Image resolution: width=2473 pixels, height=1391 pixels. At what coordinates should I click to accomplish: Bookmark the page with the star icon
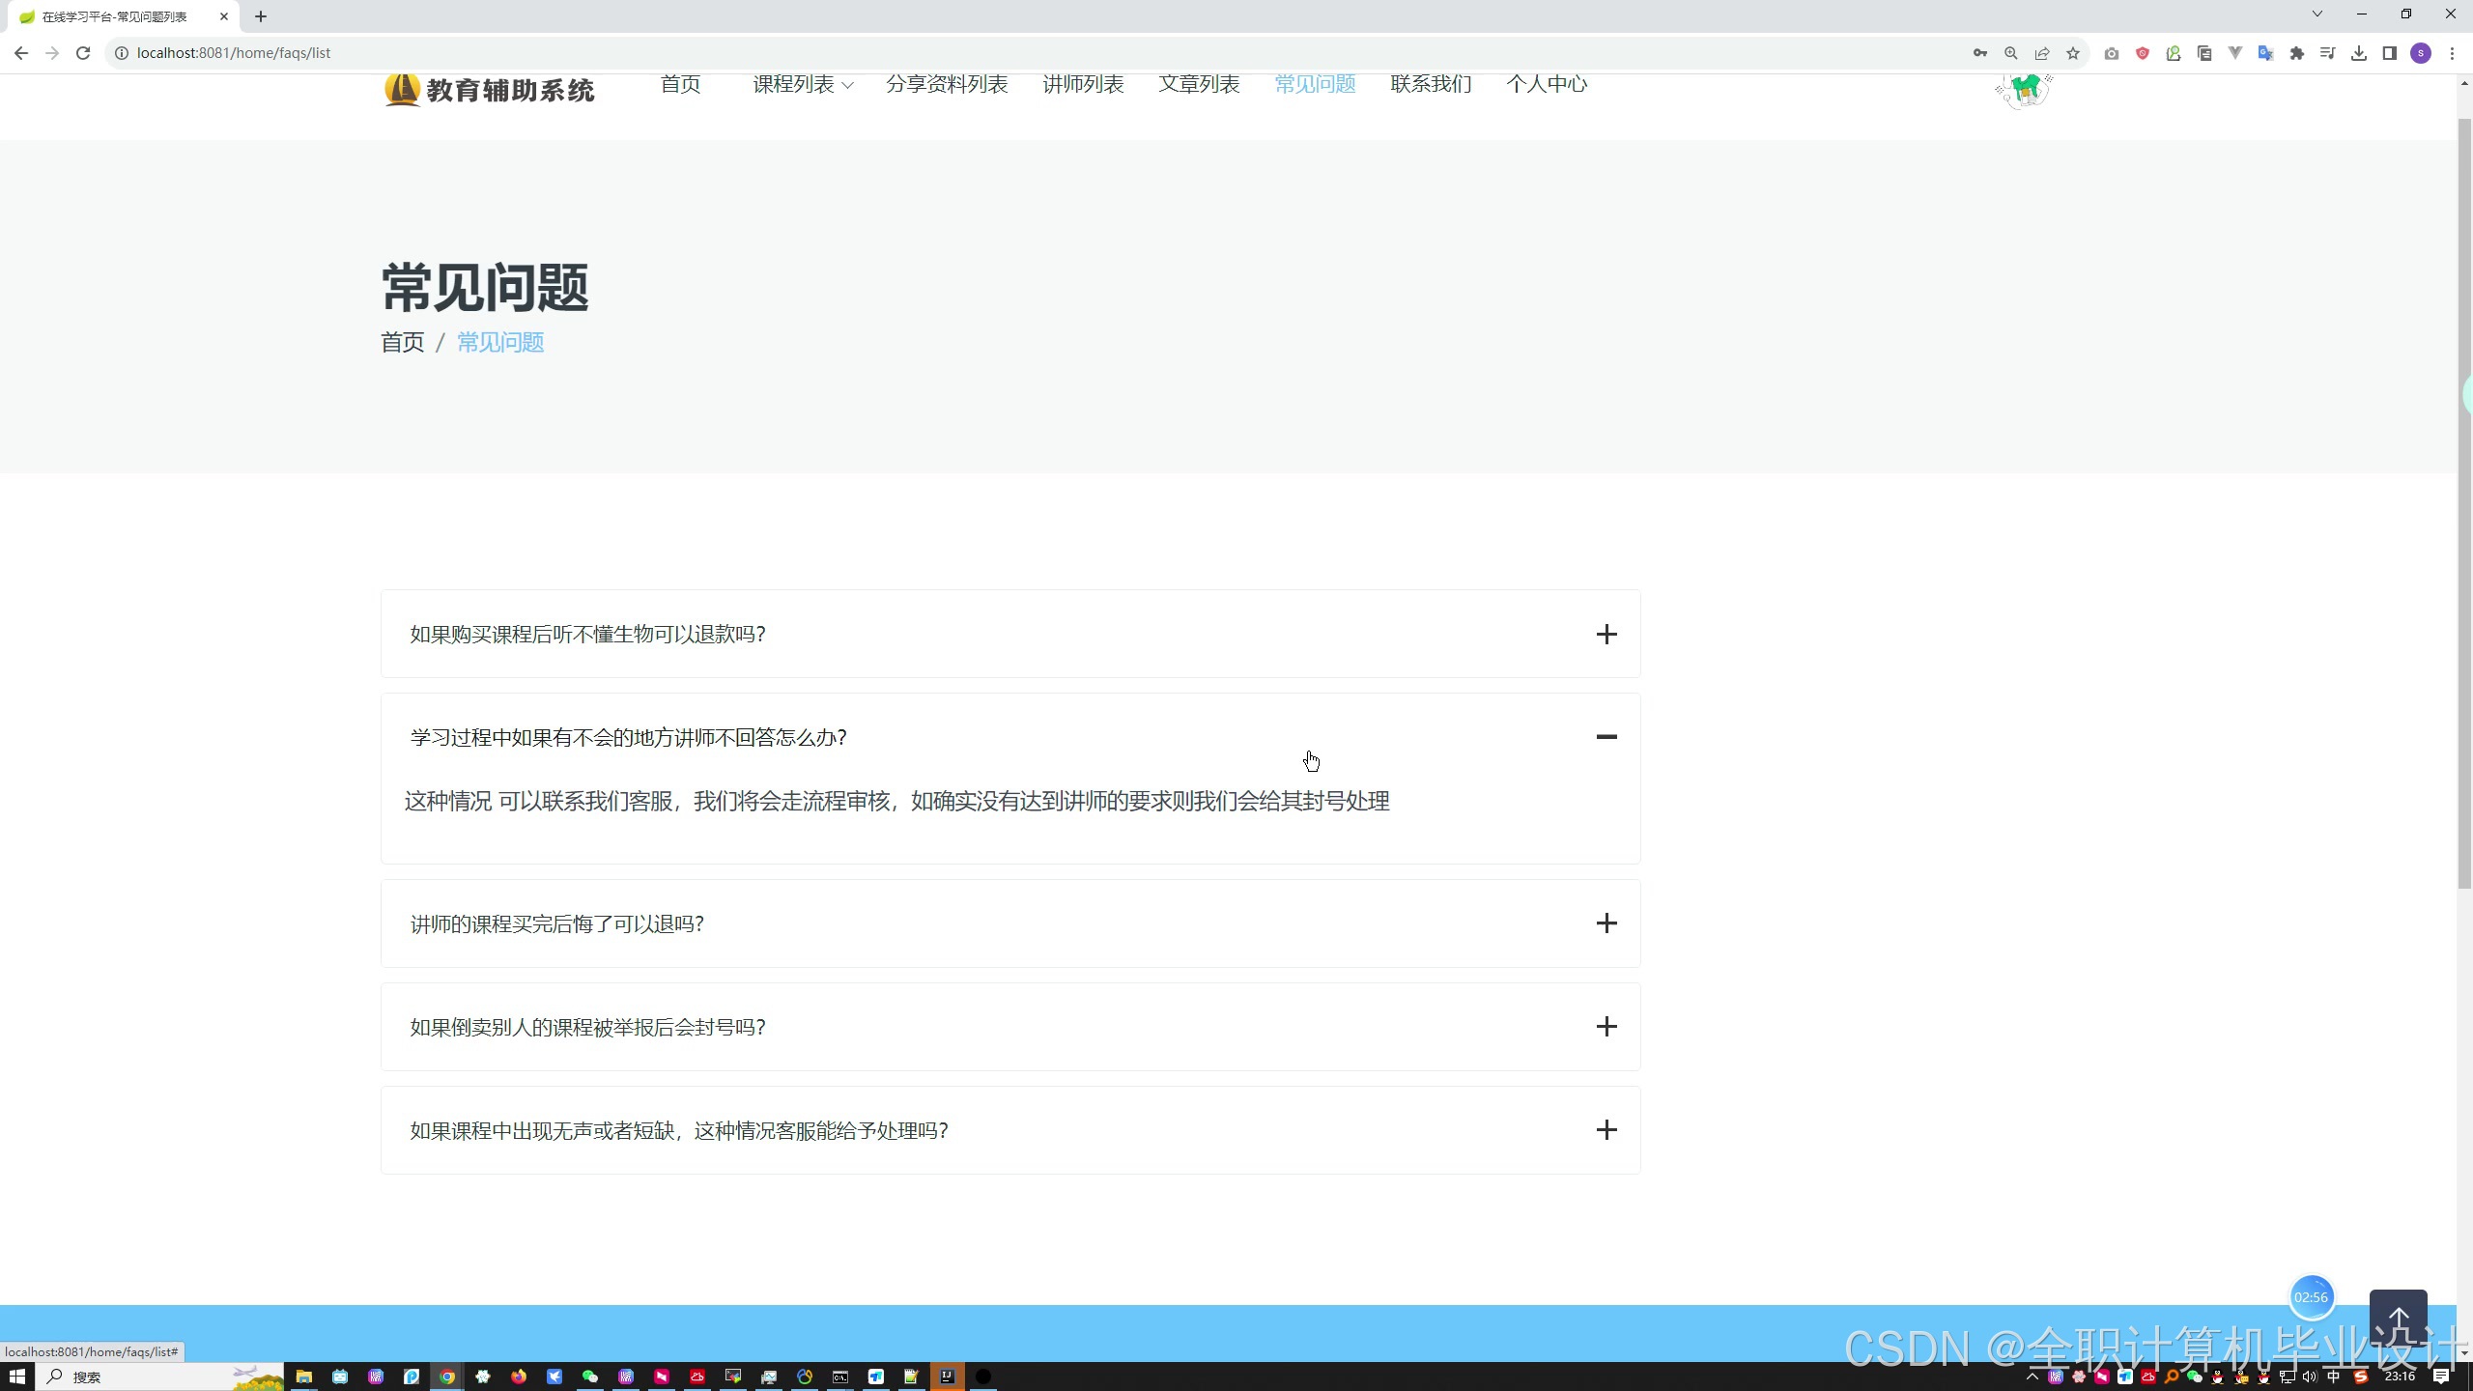point(2073,53)
